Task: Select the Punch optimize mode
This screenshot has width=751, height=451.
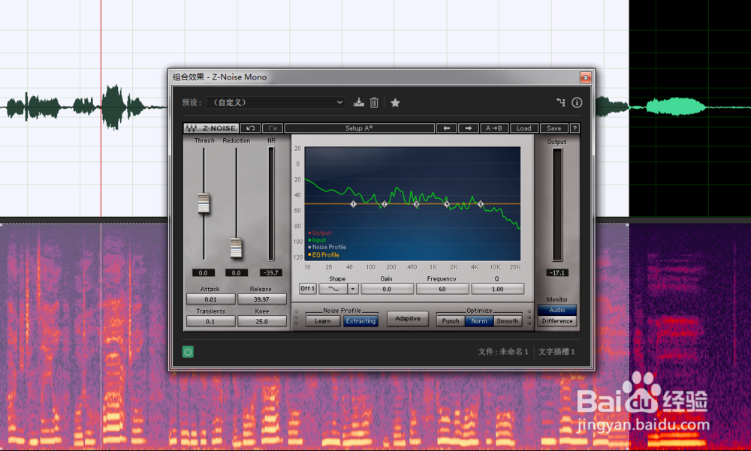Action: tap(450, 321)
